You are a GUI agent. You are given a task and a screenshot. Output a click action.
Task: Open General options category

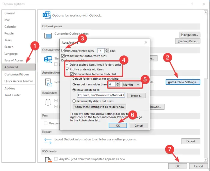coord(19,13)
